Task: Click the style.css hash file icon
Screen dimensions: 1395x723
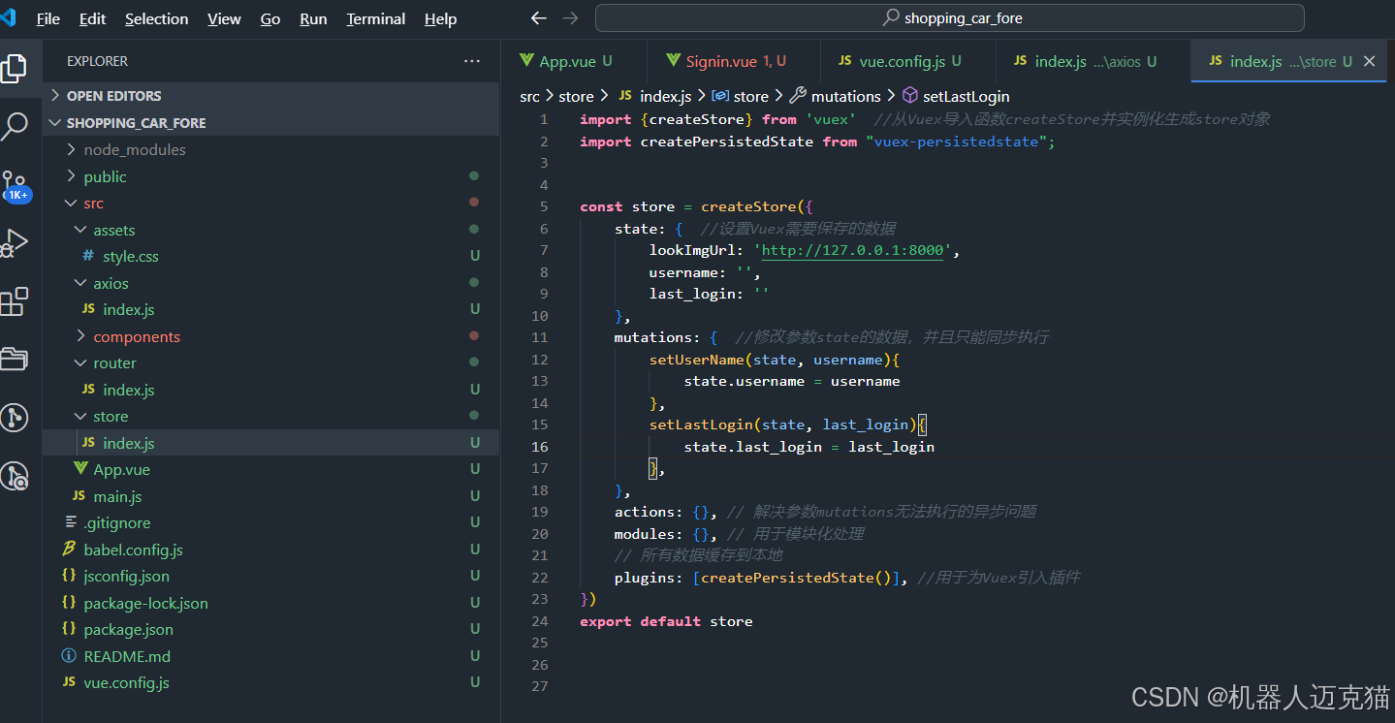Action: [x=88, y=256]
